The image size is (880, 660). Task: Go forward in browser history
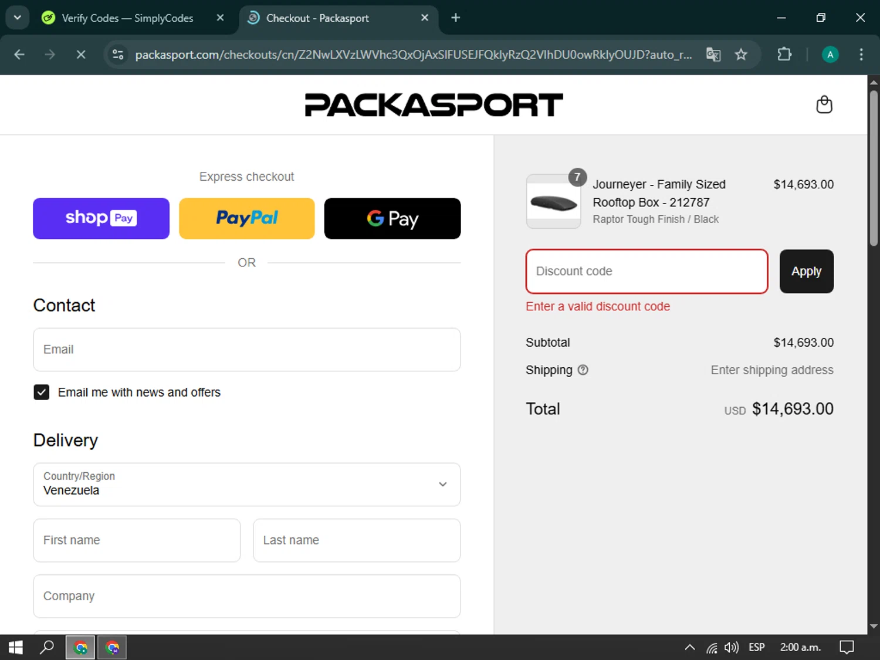pos(50,55)
